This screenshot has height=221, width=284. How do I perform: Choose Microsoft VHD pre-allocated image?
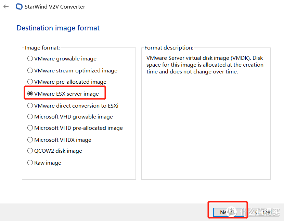point(30,128)
